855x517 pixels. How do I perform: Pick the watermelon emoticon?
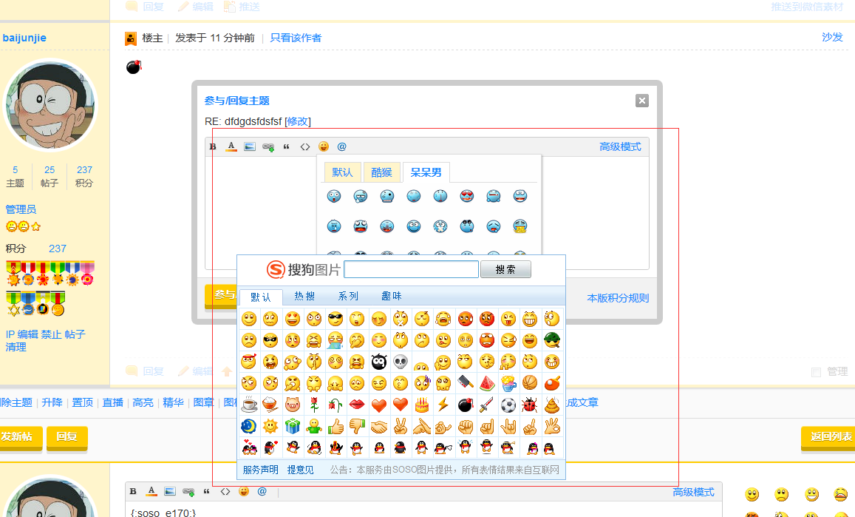click(x=487, y=383)
